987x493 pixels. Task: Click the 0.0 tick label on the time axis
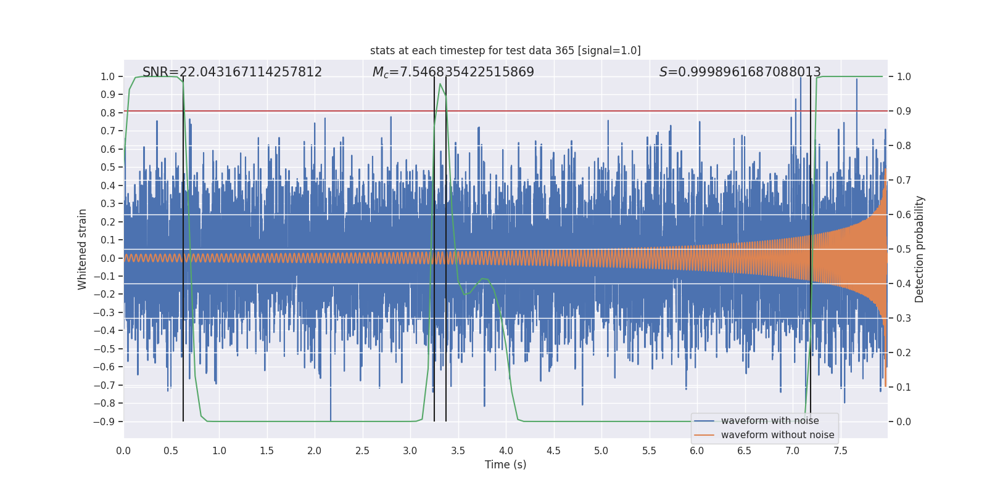123,450
